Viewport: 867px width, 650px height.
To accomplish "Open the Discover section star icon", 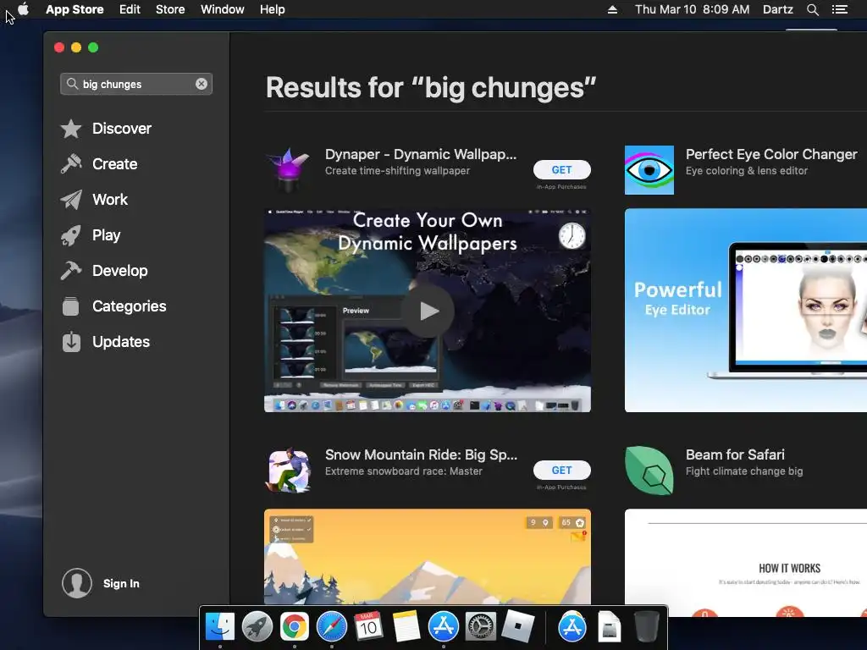I will click(x=71, y=129).
